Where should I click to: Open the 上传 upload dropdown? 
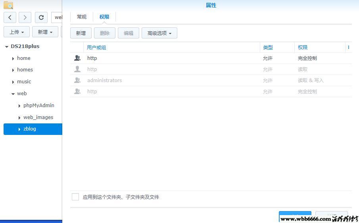tap(17, 32)
